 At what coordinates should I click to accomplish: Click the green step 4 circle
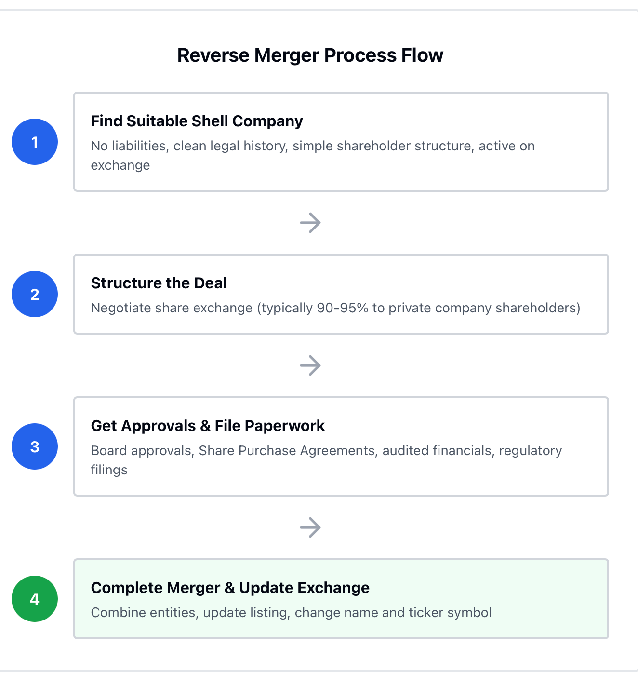pyautogui.click(x=35, y=599)
